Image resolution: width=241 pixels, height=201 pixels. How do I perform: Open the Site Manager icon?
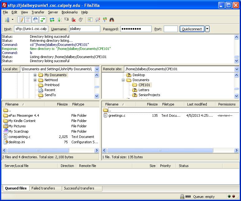pyautogui.click(x=7, y=20)
